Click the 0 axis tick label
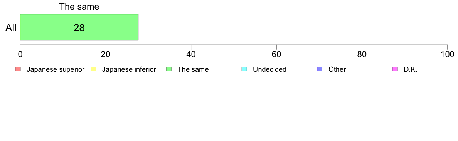 [20, 54]
